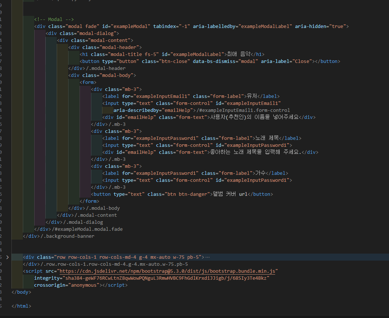Click the opening <form> tag
389x318 pixels.
coord(88,82)
